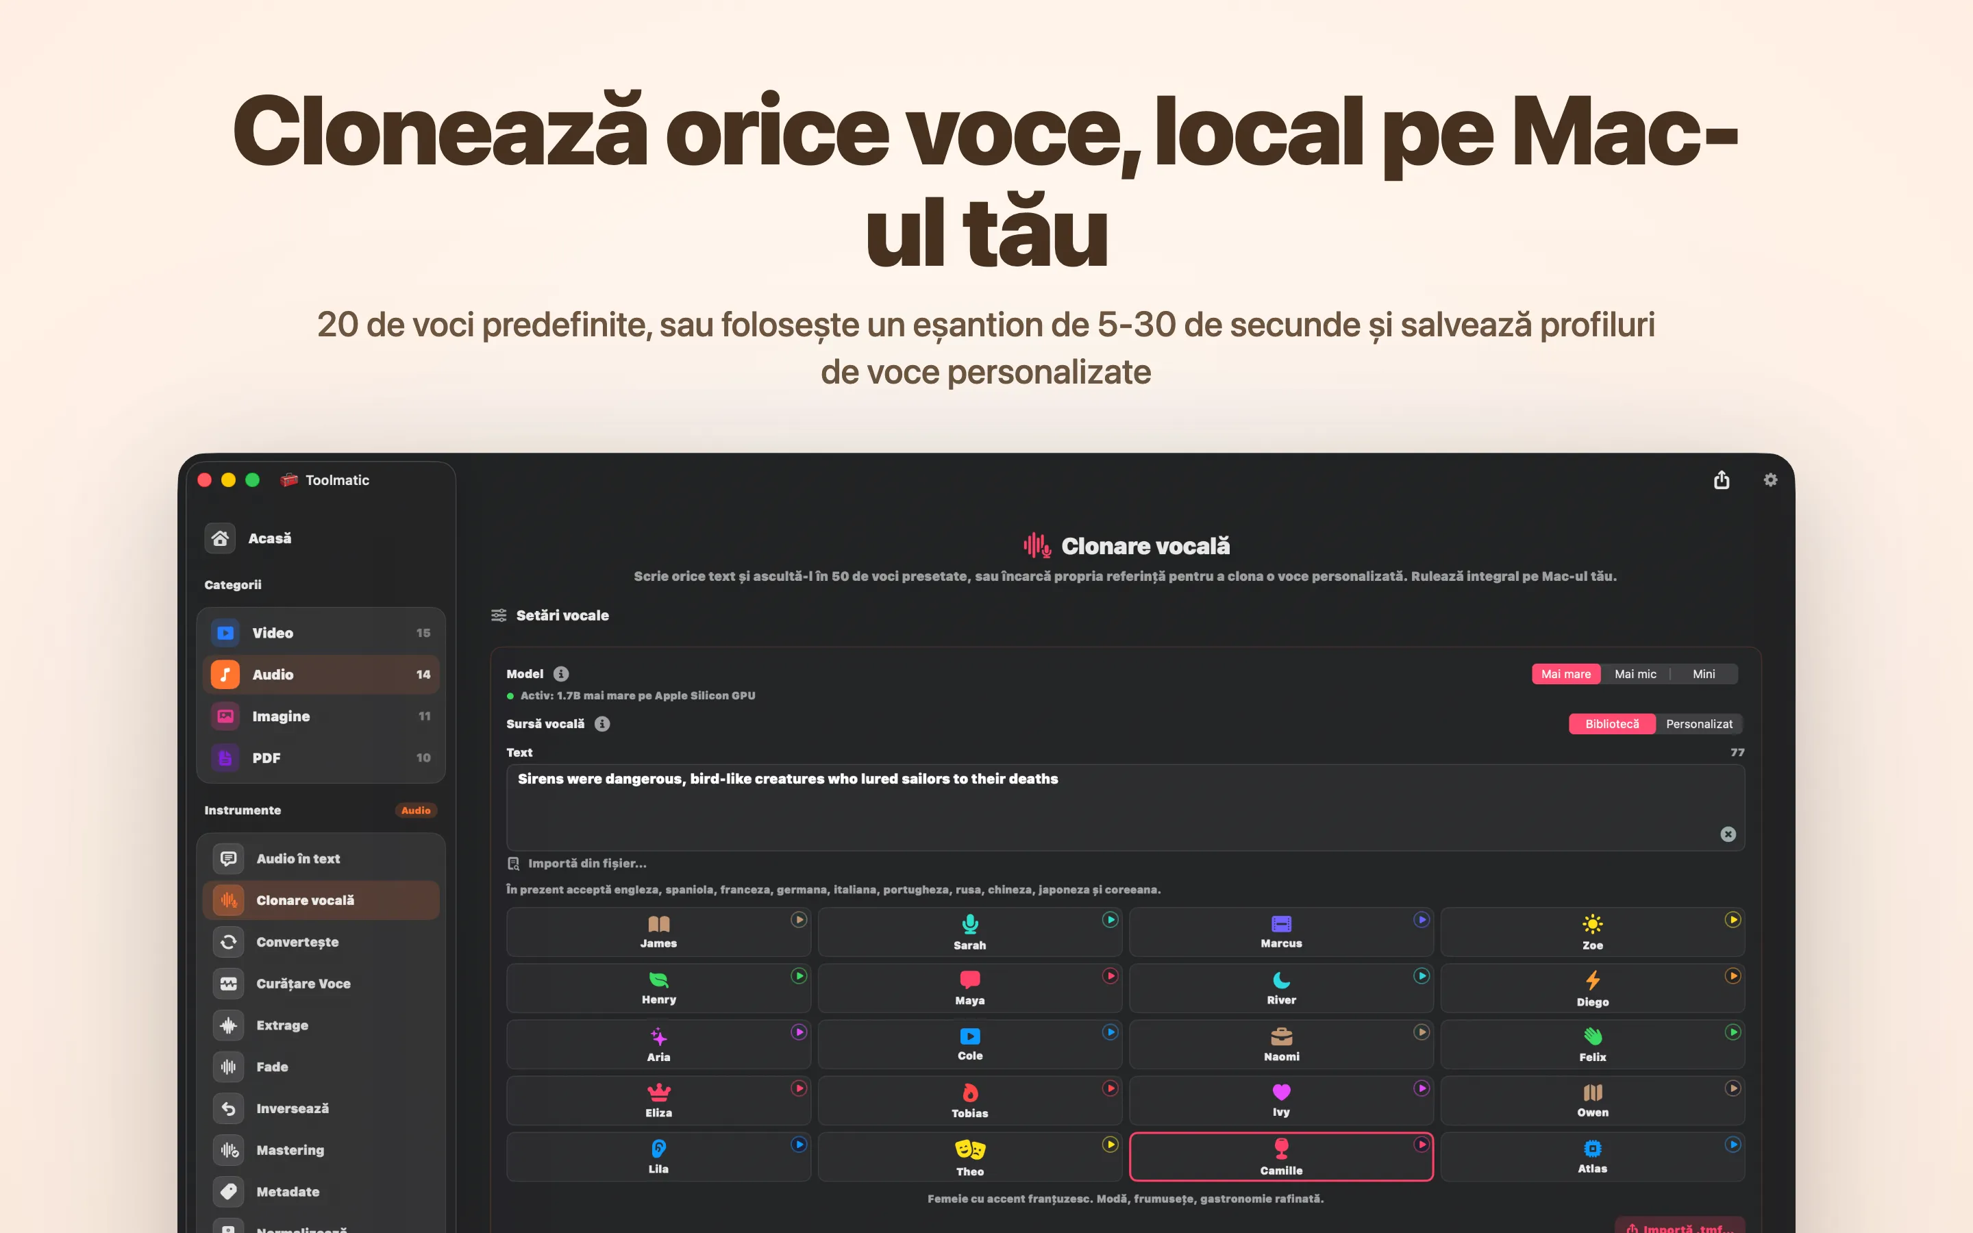Select the Ivy heart voice
The height and width of the screenshot is (1233, 1973).
[1282, 1101]
